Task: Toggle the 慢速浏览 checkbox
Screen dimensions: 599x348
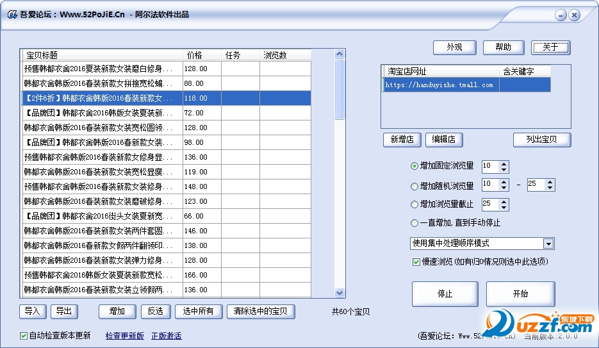Action: coord(416,262)
